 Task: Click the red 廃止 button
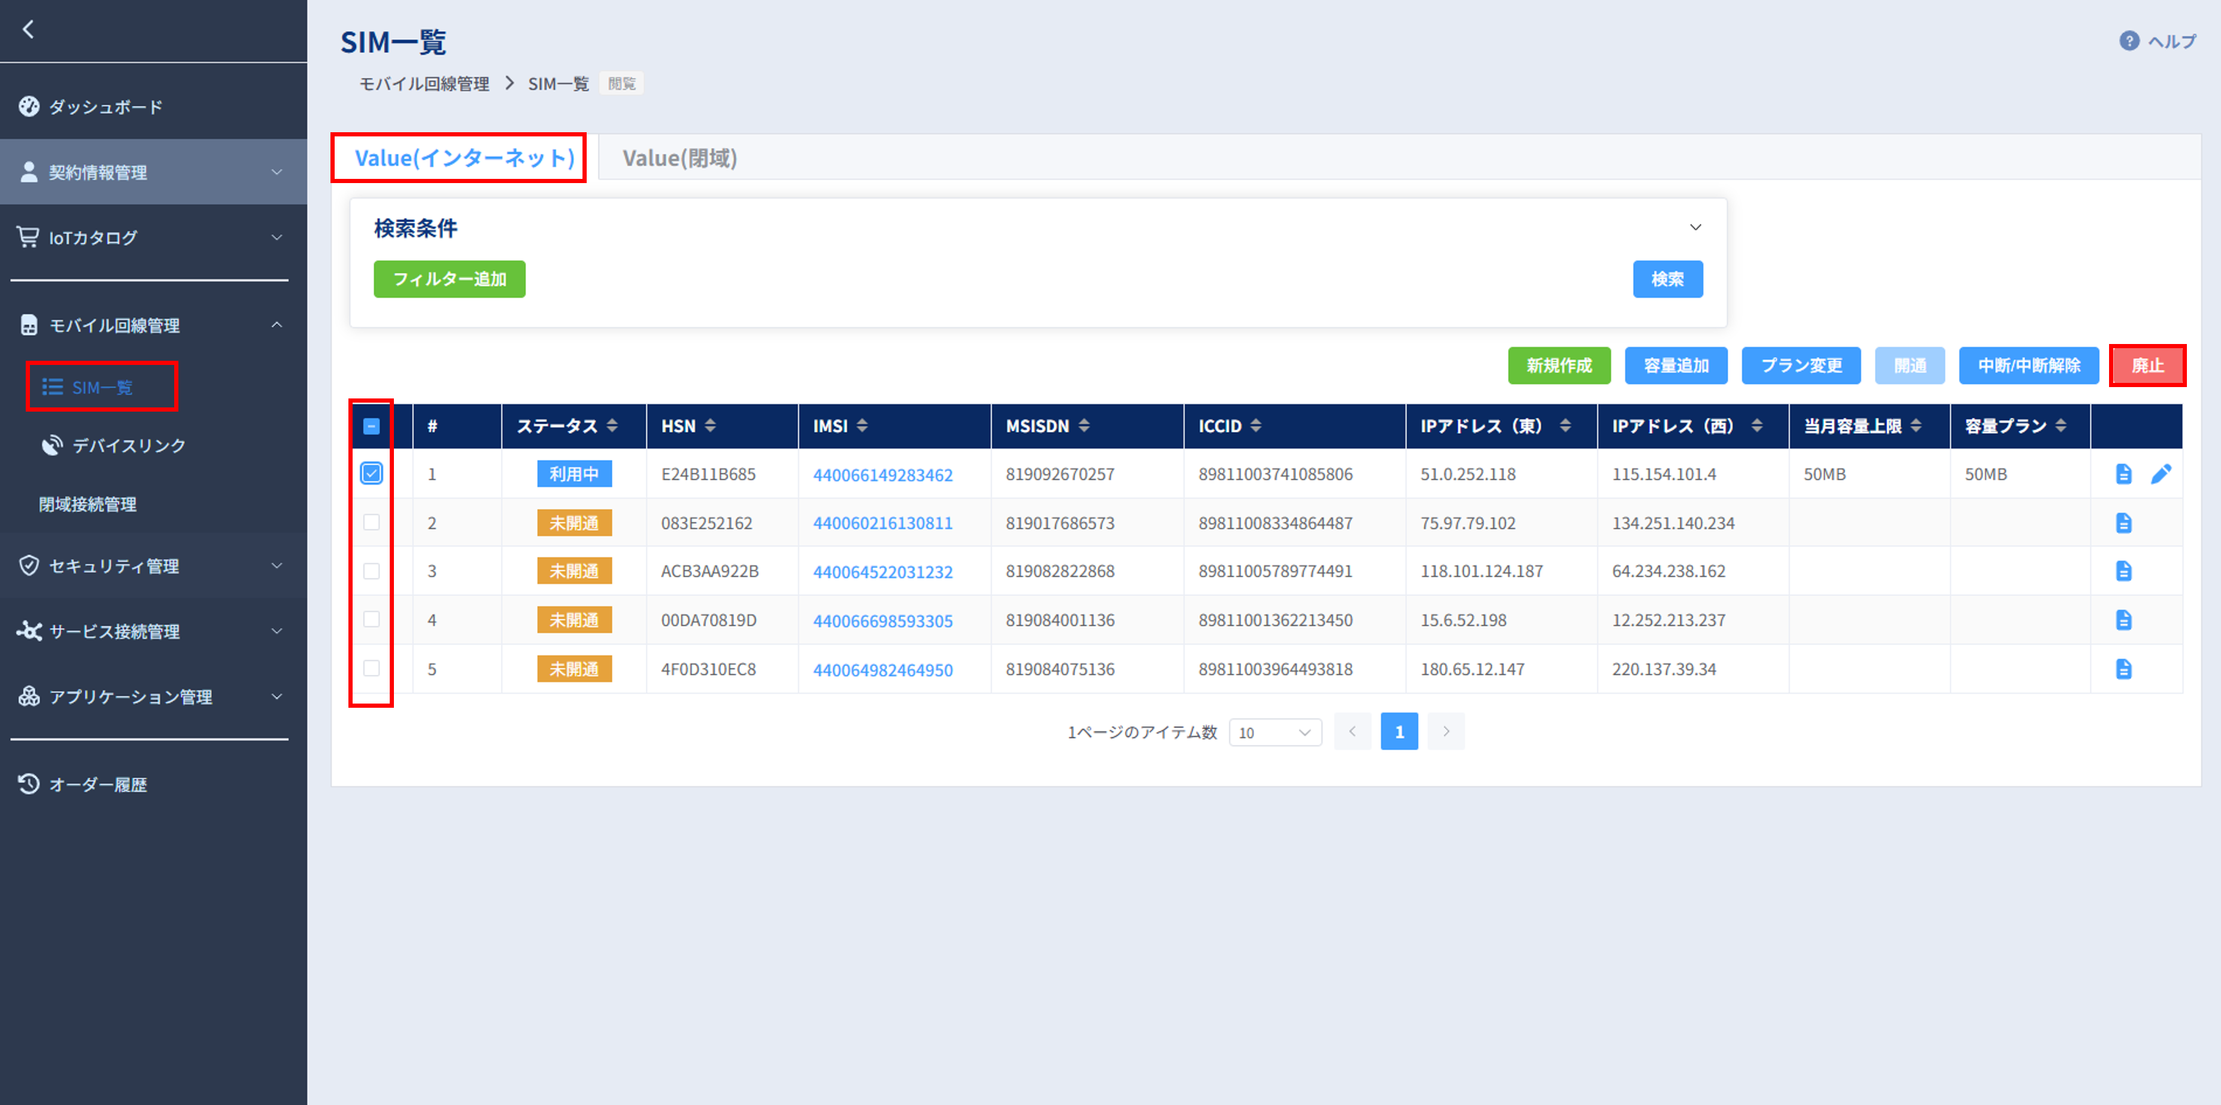(x=2147, y=366)
